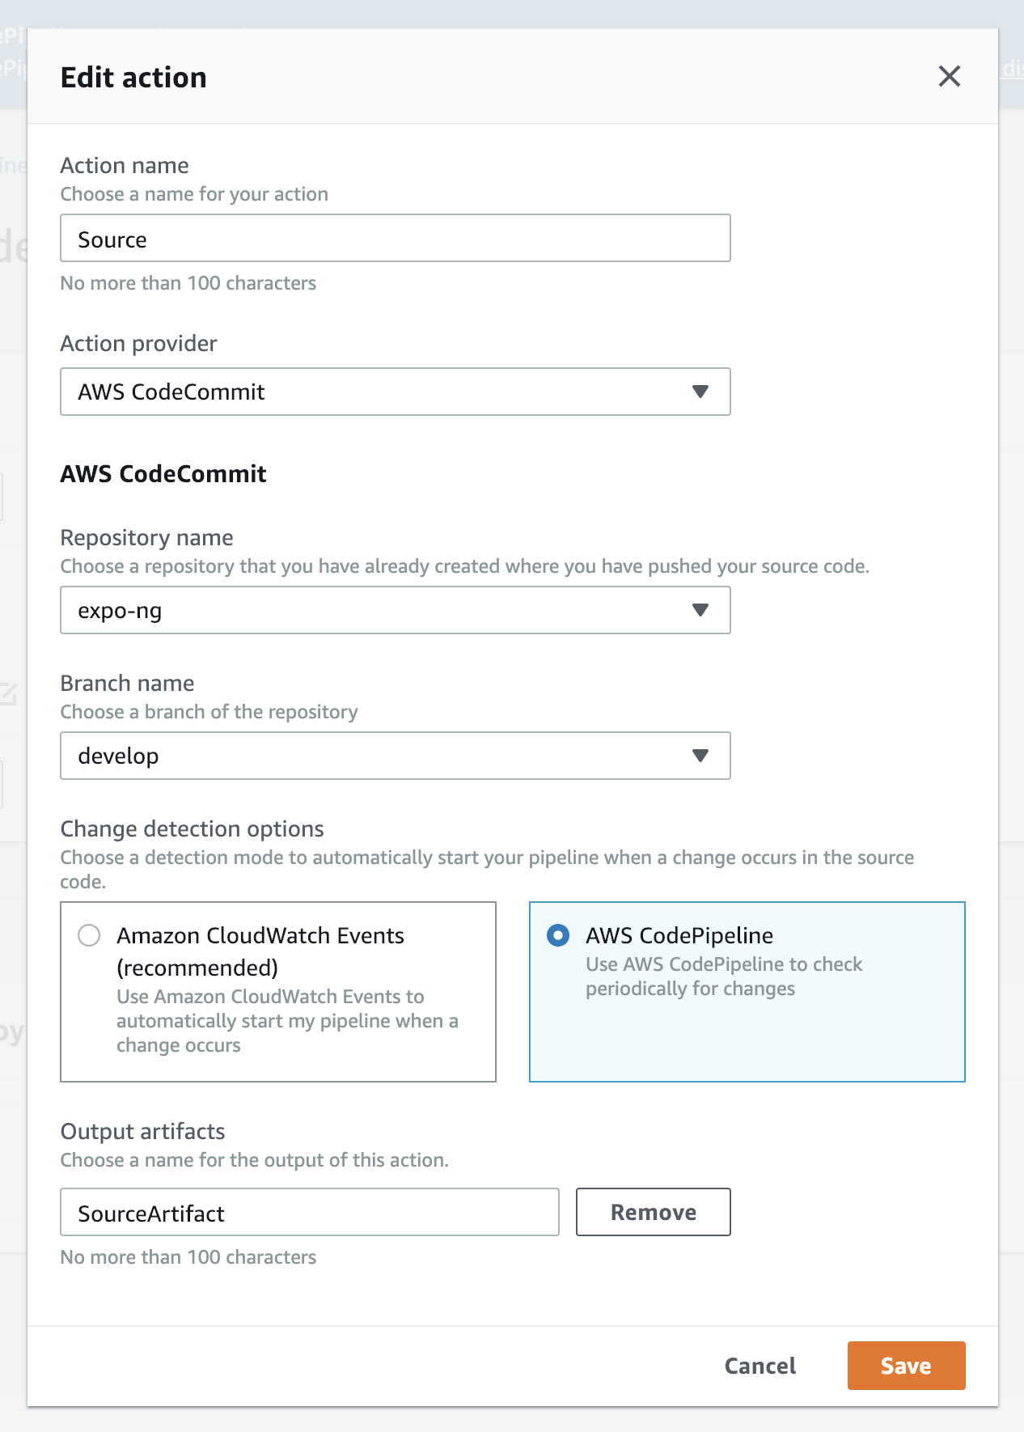Viewport: 1024px width, 1432px height.
Task: Click inside the Action name field
Action: [x=396, y=238]
